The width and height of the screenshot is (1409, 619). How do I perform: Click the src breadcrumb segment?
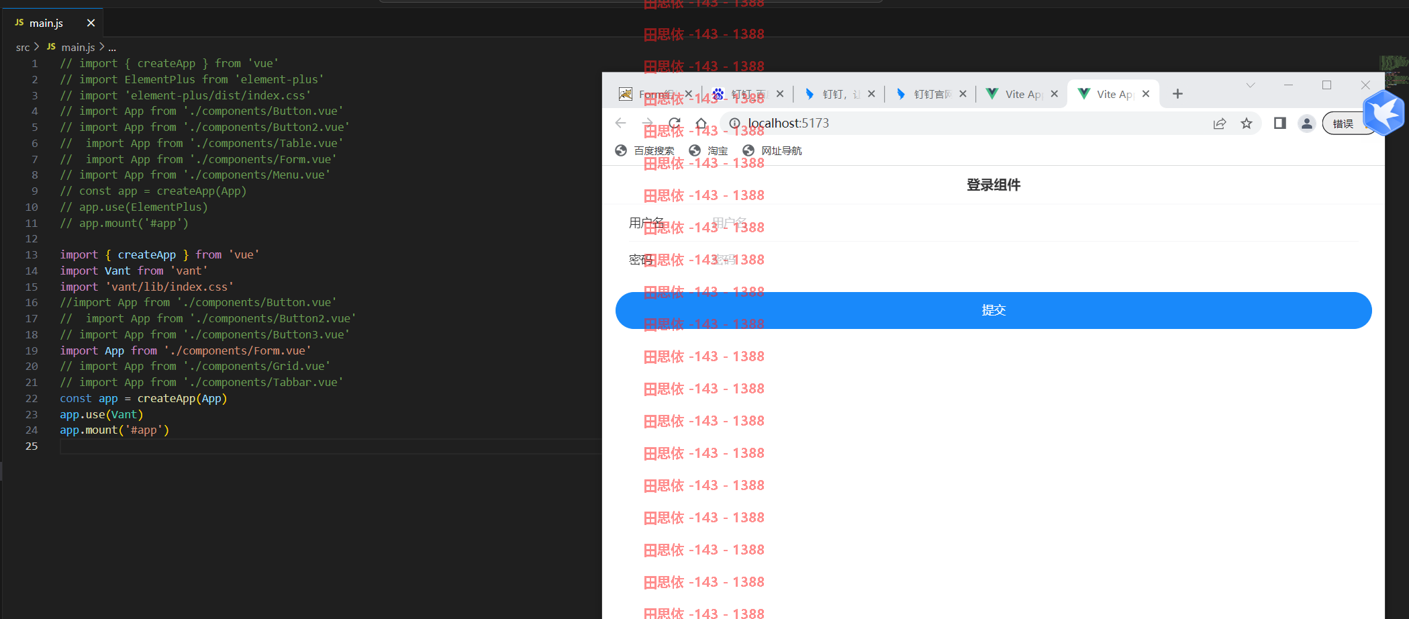pyautogui.click(x=23, y=47)
